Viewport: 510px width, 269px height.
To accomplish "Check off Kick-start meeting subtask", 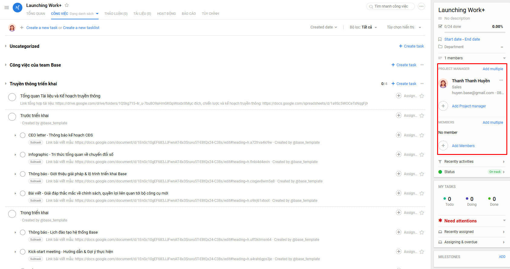I will click(x=23, y=252).
